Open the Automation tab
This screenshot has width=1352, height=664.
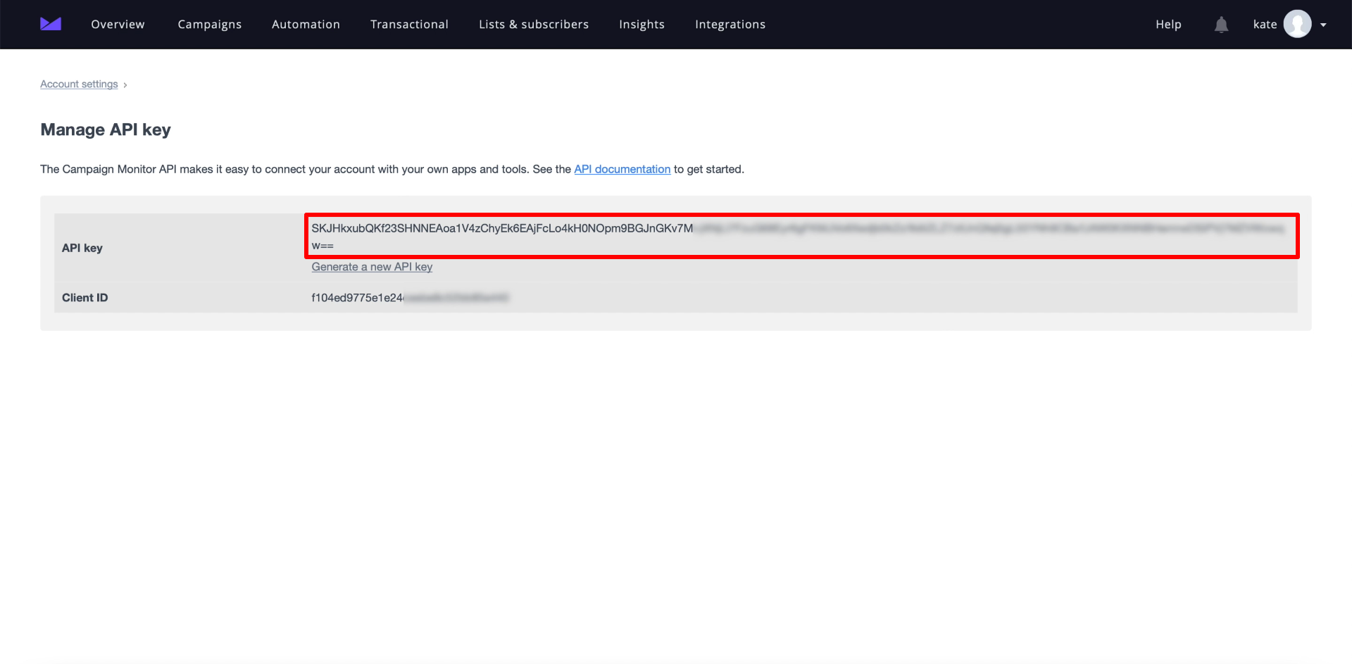click(x=306, y=24)
